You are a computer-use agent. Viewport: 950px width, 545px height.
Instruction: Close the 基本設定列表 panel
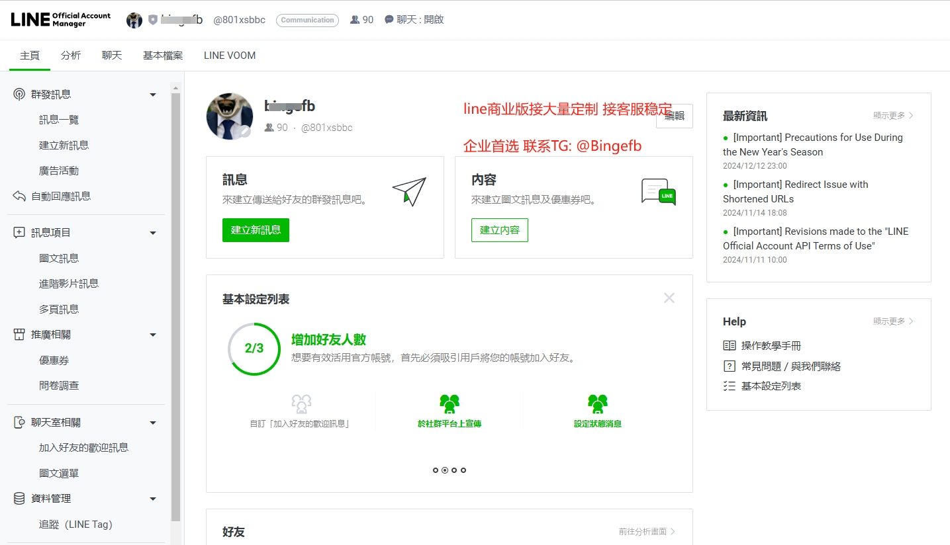coord(669,298)
